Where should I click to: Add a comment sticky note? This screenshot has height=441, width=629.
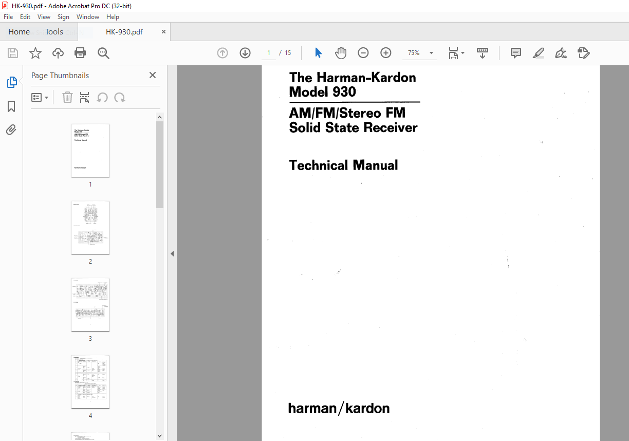(x=516, y=53)
